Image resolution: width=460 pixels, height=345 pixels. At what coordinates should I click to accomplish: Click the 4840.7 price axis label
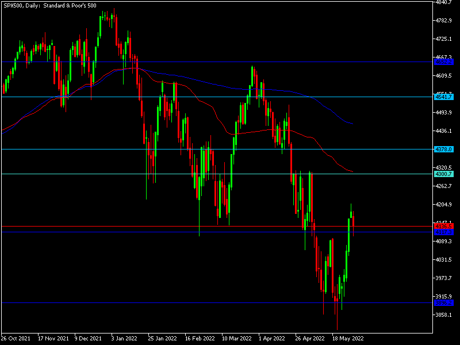click(x=443, y=2)
